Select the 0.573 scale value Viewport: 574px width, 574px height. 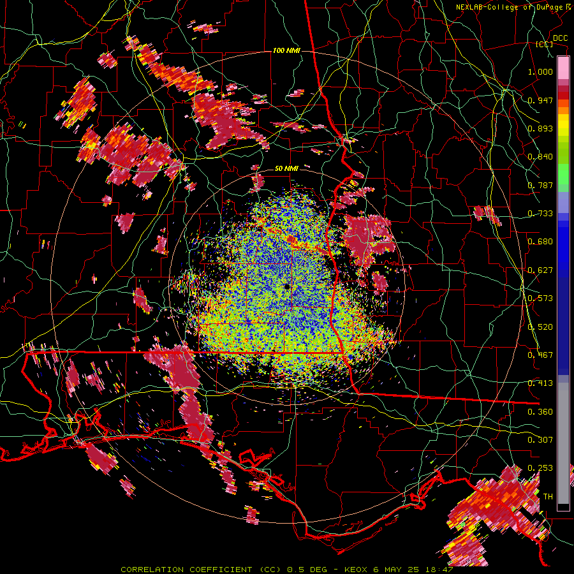(540, 298)
